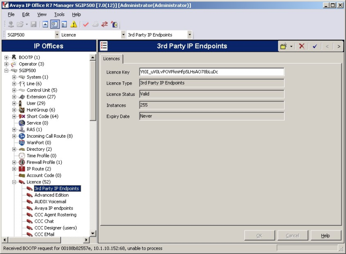Image resolution: width=346 pixels, height=254 pixels.
Task: Open the Licence category dropdown
Action: pos(123,35)
